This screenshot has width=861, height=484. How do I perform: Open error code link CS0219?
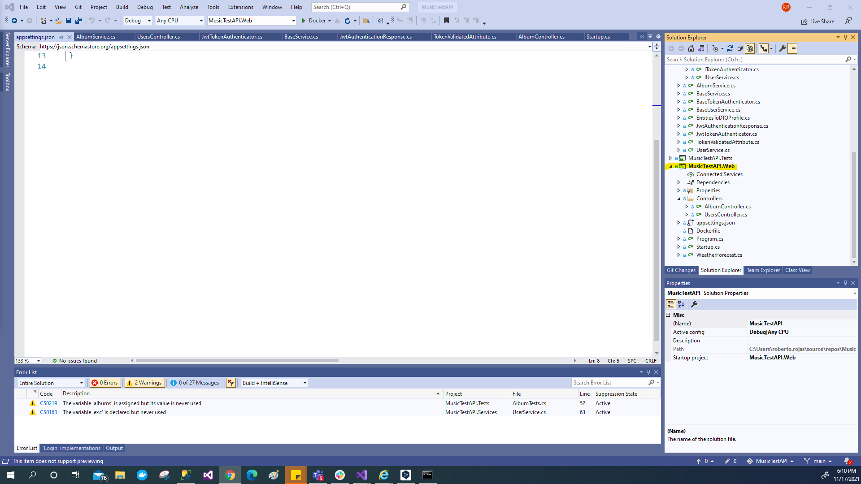pos(48,403)
